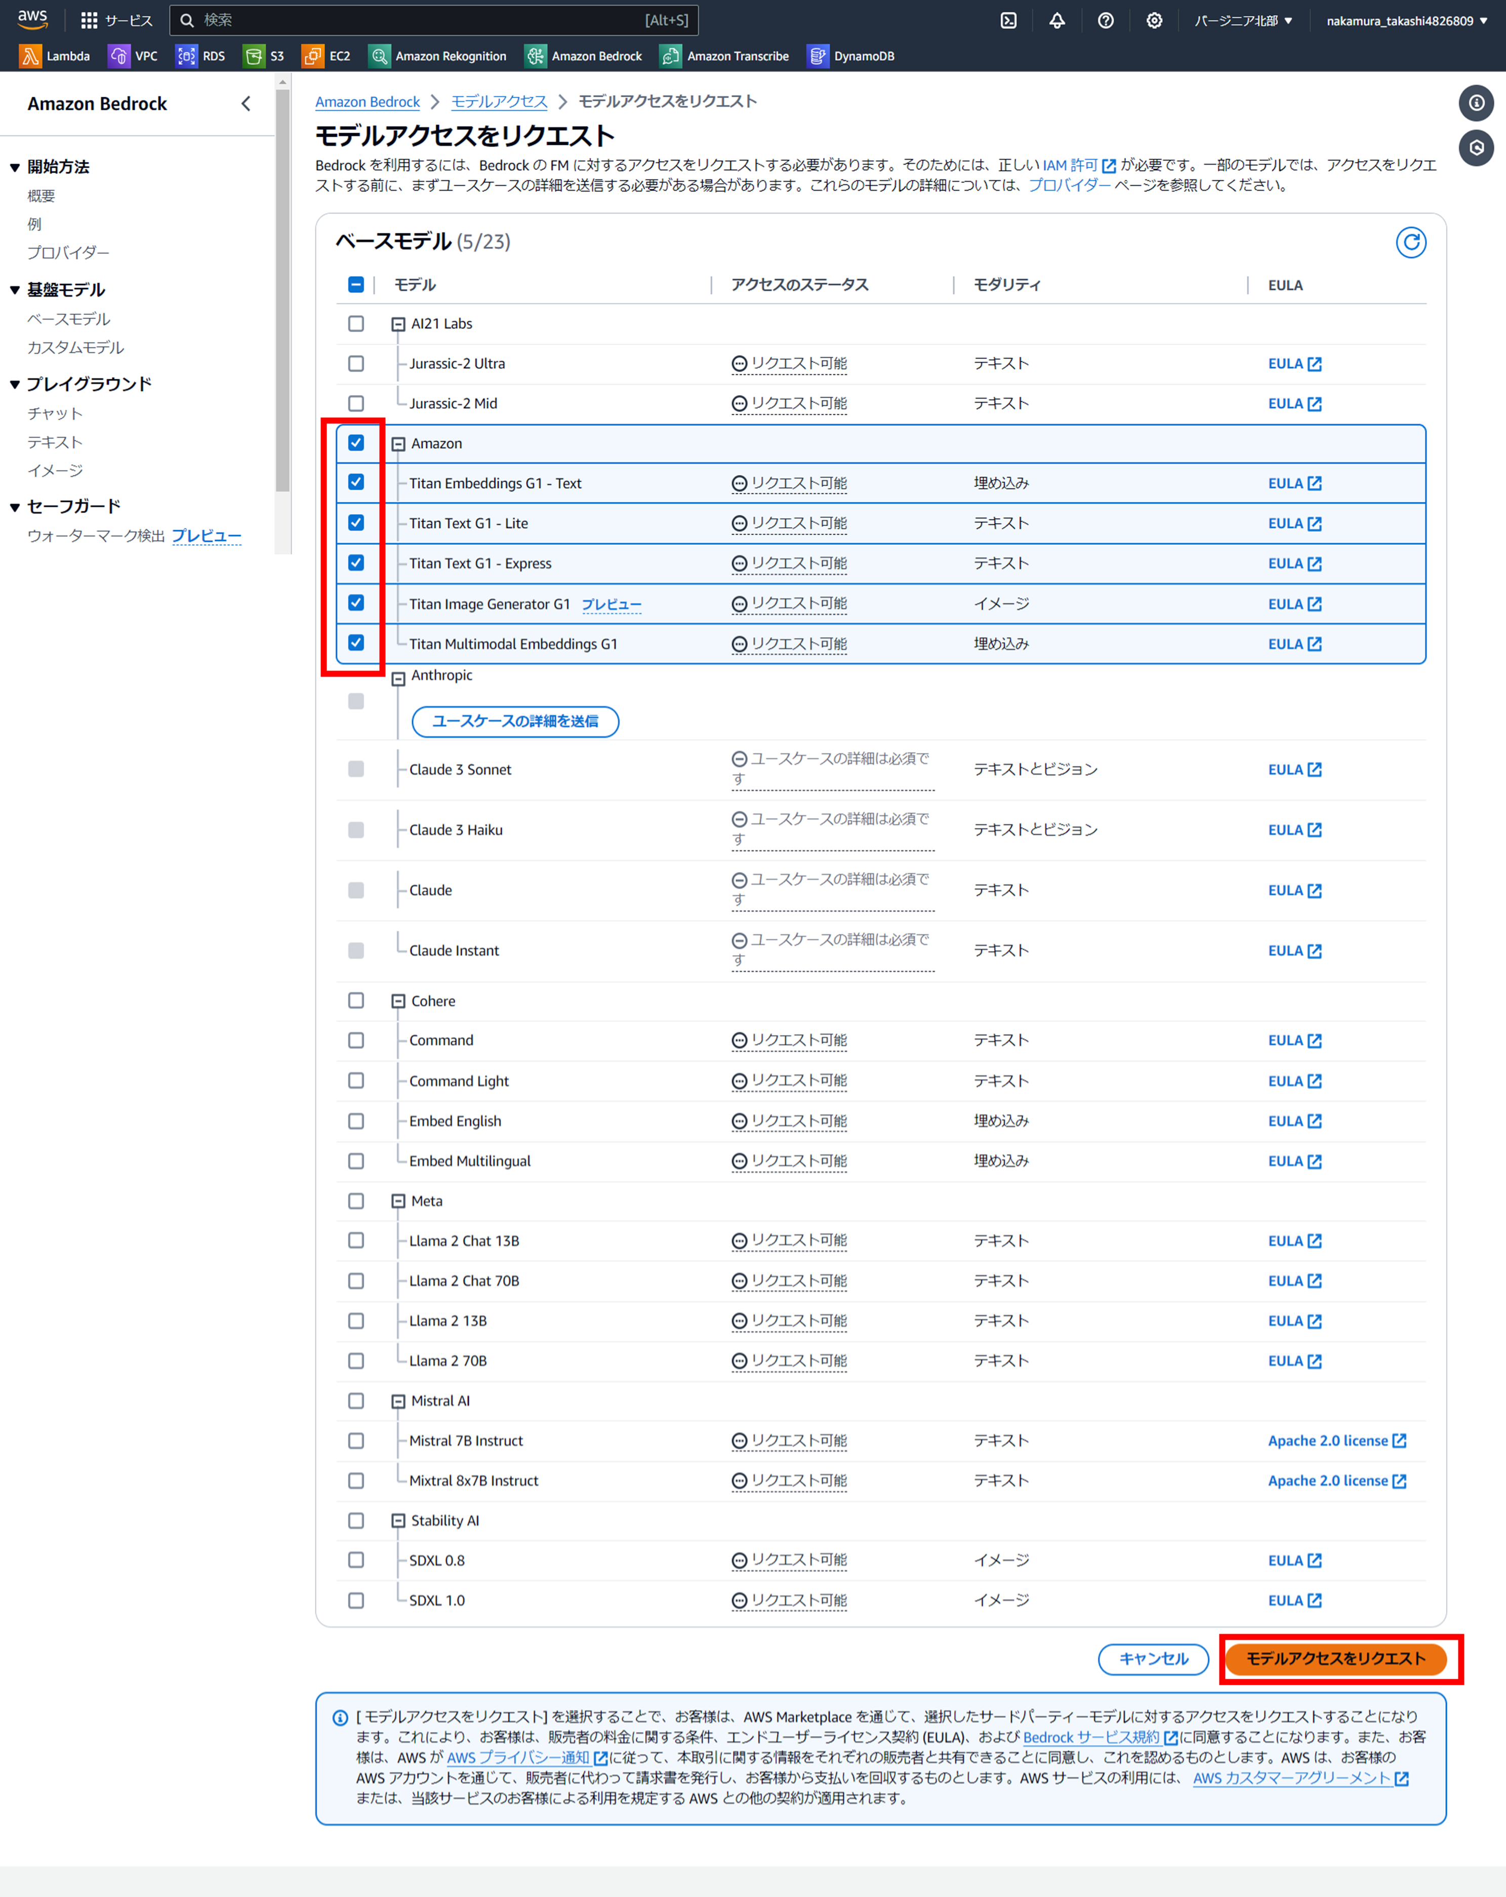Click the help question mark icon

coord(1105,20)
